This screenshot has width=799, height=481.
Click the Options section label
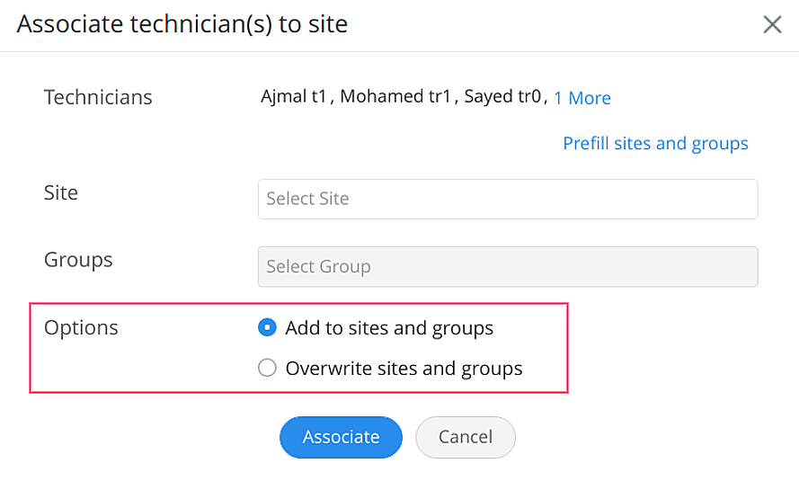coord(81,327)
